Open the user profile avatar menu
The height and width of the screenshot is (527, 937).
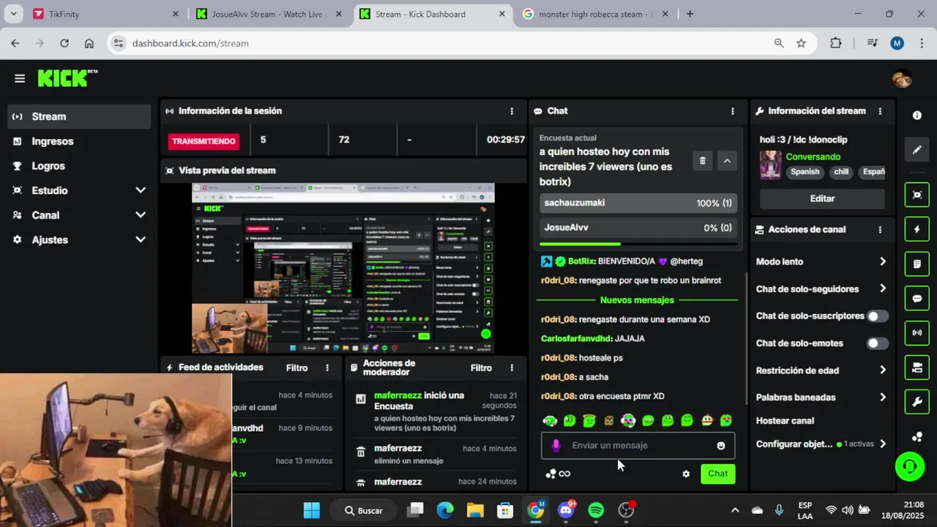(x=902, y=78)
